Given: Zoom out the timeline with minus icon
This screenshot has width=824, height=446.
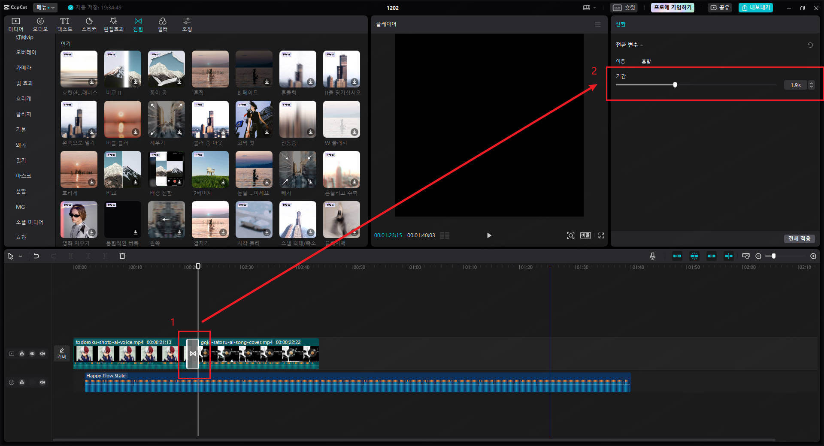Looking at the screenshot, I should (758, 256).
